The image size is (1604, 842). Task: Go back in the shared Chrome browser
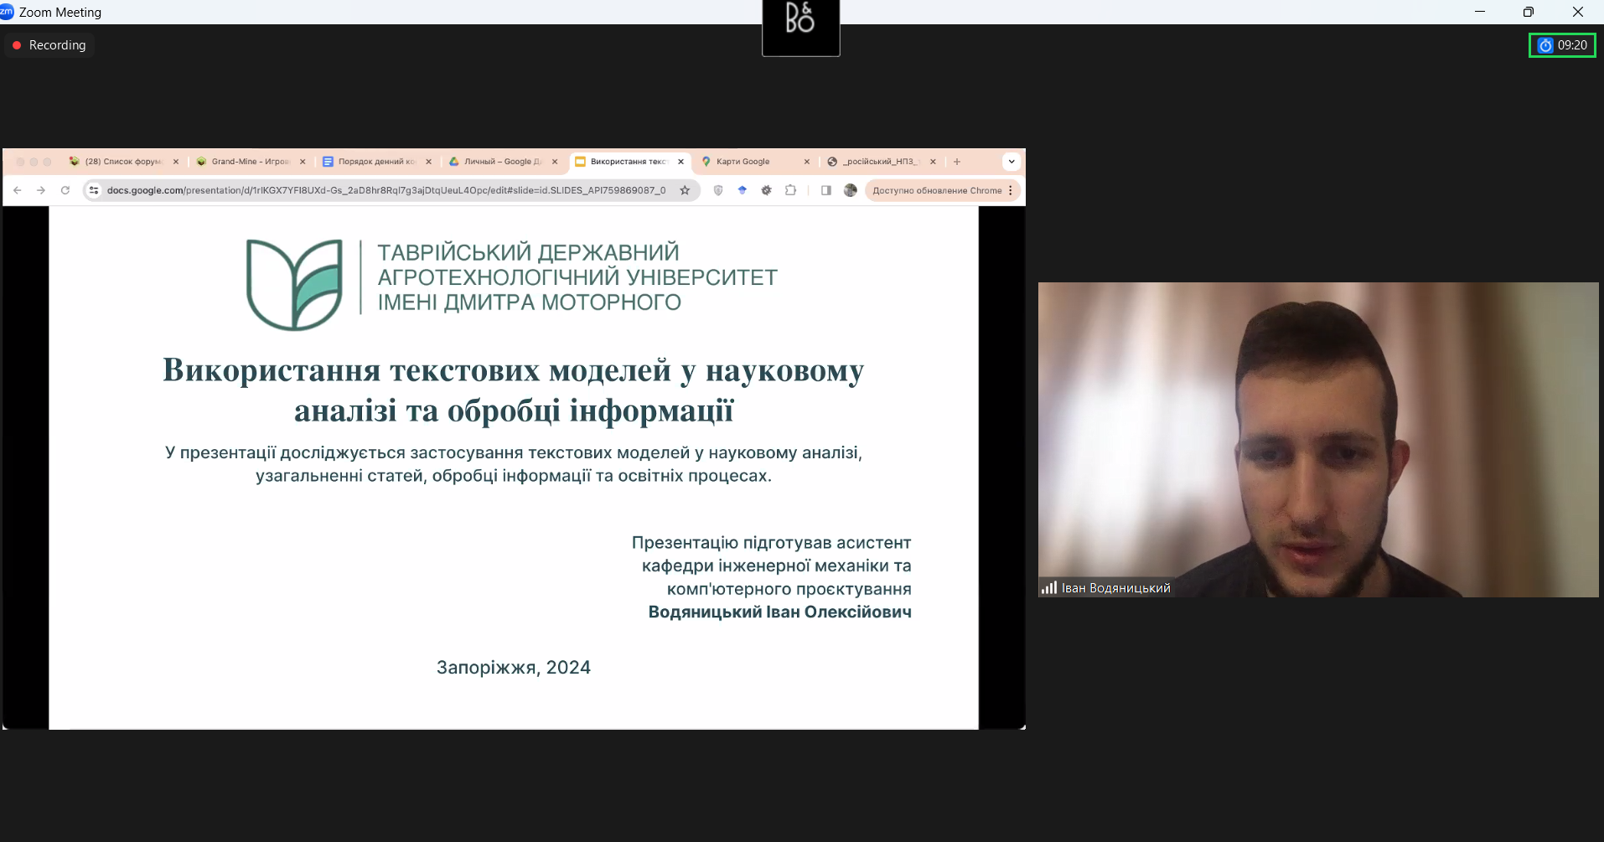pyautogui.click(x=18, y=190)
